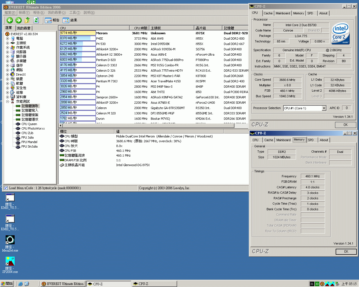This screenshot has width=359, height=287.
Task: Select CPU Queen benchmark in the tree
Action: click(x=29, y=124)
